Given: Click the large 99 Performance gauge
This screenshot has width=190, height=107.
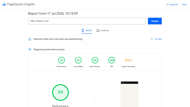Looking at the screenshot, I should pyautogui.click(x=60, y=92).
